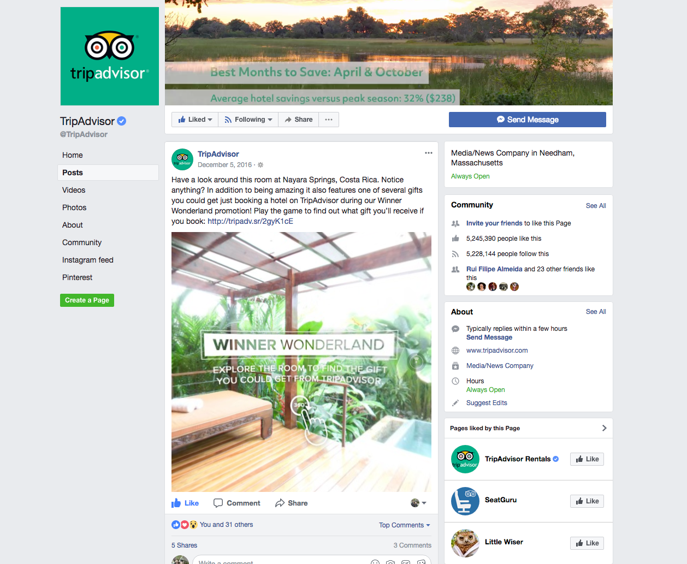This screenshot has height=564, width=687.
Task: Open the post options three-dot menu
Action: pyautogui.click(x=429, y=153)
